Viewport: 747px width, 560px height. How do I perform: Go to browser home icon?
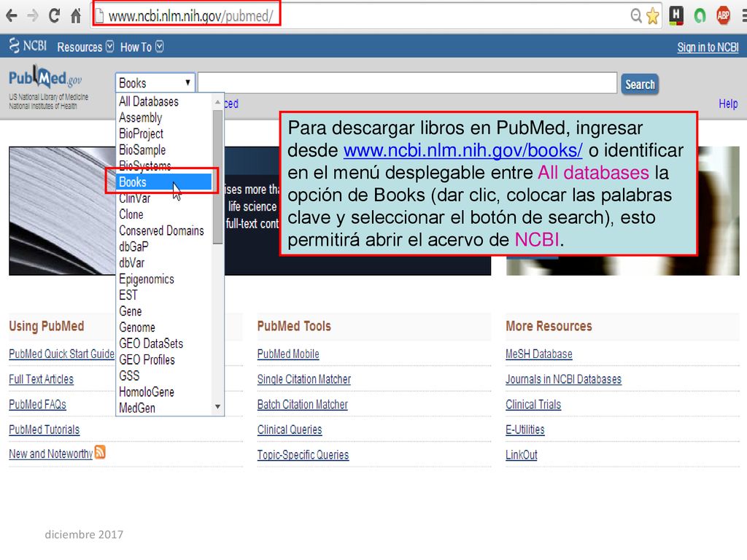coord(76,16)
